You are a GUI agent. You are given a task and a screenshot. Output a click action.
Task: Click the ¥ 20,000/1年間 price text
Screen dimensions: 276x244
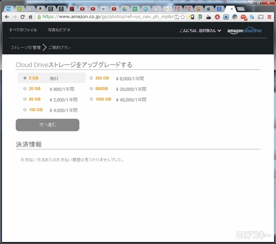coord(131,89)
